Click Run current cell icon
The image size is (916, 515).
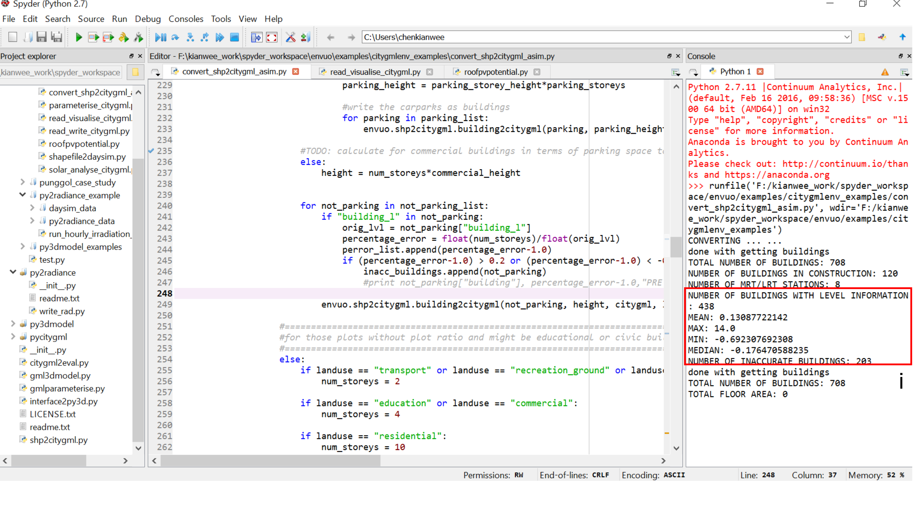click(x=94, y=37)
